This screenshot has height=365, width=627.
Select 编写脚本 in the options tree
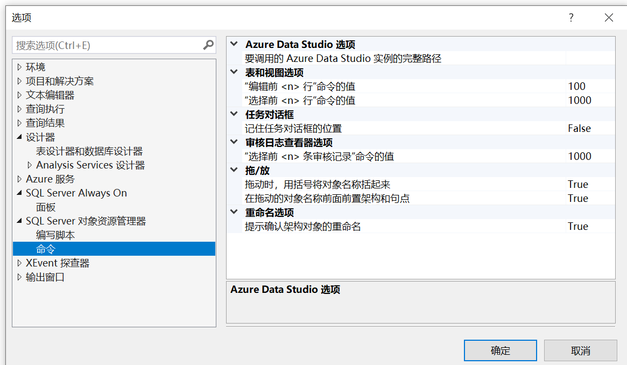pos(55,235)
